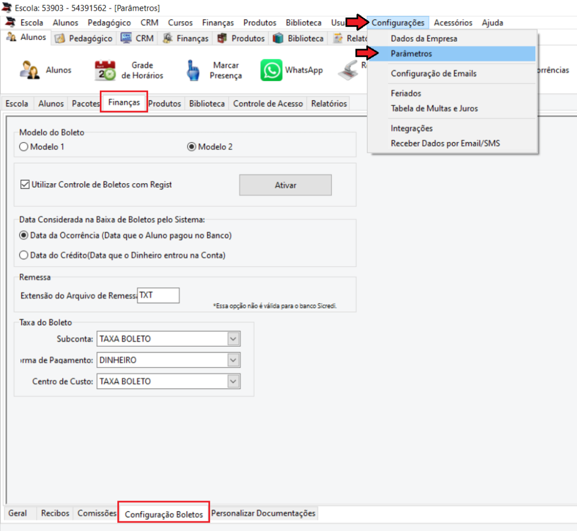Open the Alunos icon in the toolbar
577x531 pixels.
click(29, 70)
